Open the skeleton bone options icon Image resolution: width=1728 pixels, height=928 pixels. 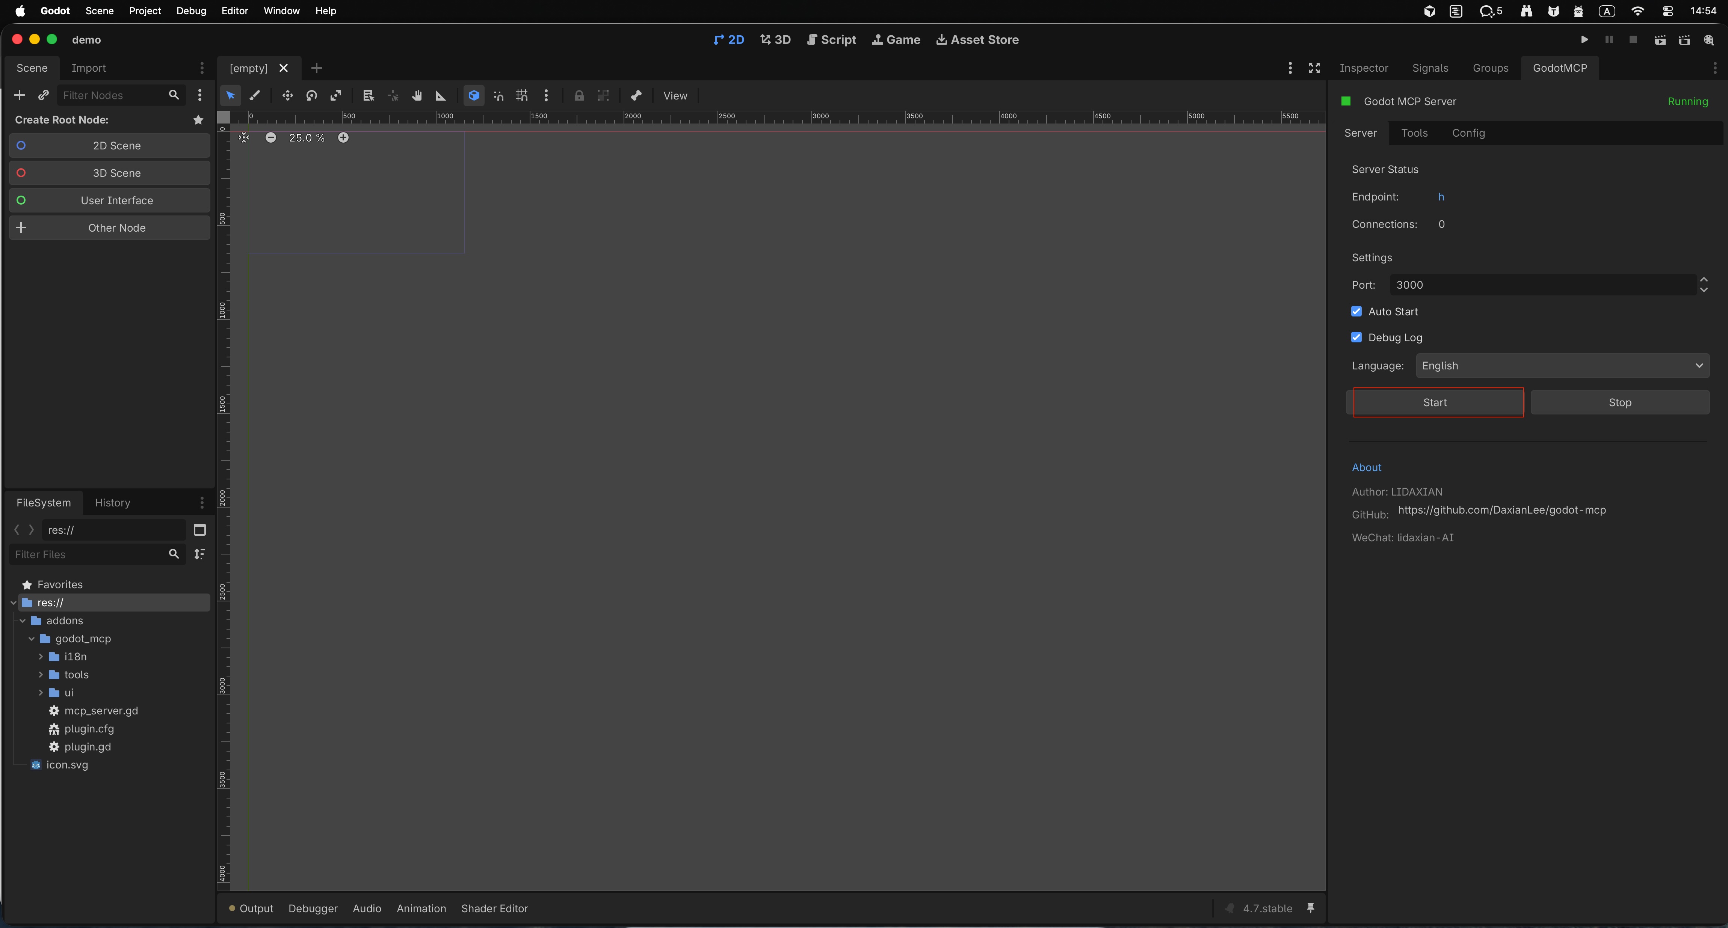636,96
